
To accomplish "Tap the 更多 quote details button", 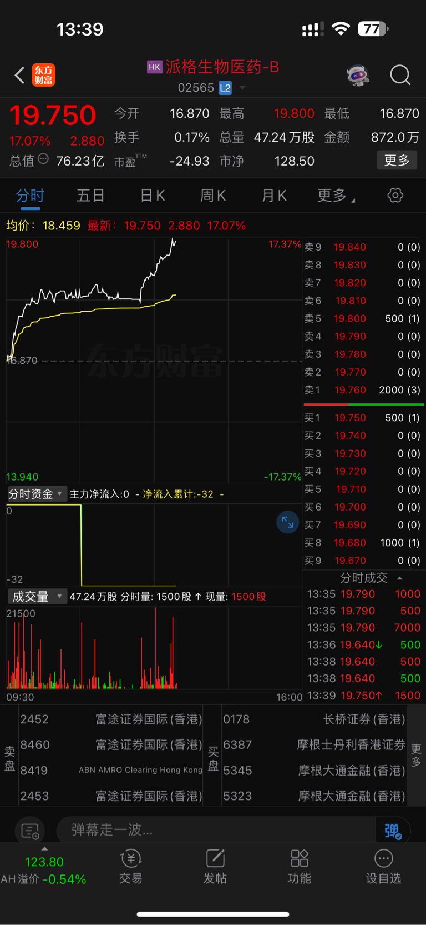I will pyautogui.click(x=397, y=161).
